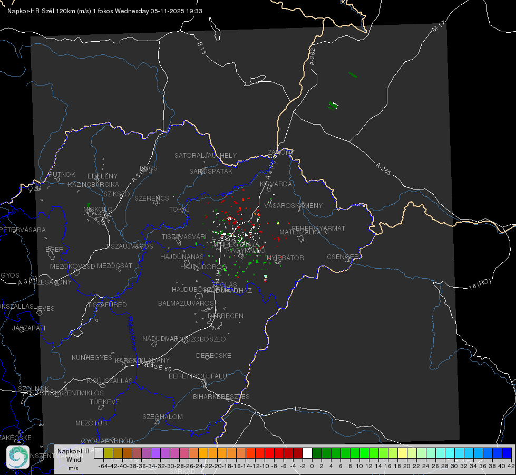The image size is (516, 475).
Task: Select the HEVES city label
Action: click(44, 309)
